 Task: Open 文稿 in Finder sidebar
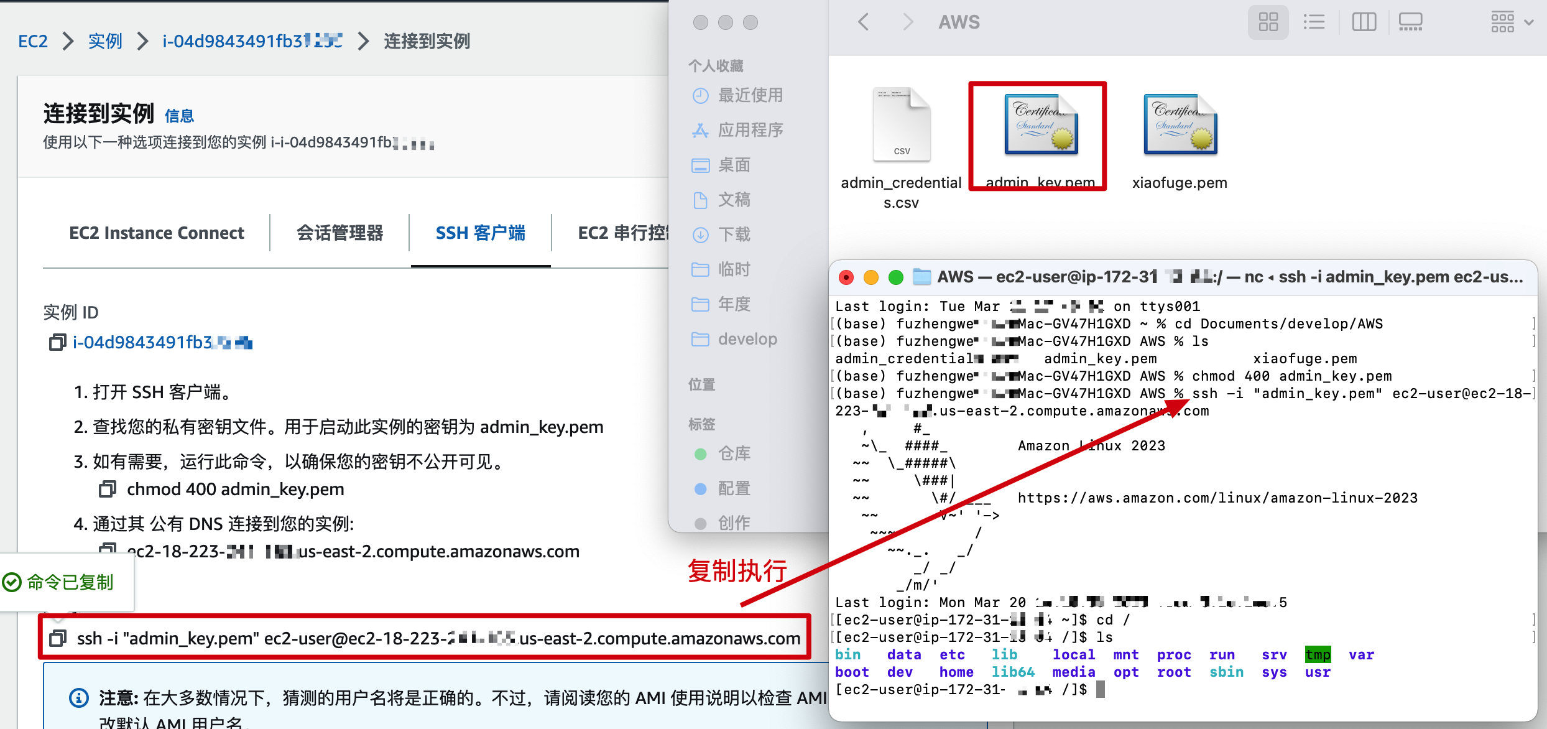(721, 200)
